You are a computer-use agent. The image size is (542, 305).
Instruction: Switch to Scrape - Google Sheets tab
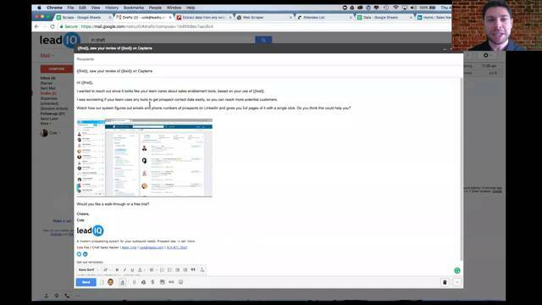[82, 17]
